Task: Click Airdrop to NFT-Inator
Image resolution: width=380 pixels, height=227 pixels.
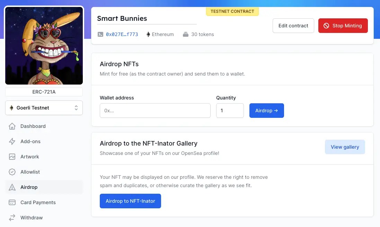Action: (130, 201)
